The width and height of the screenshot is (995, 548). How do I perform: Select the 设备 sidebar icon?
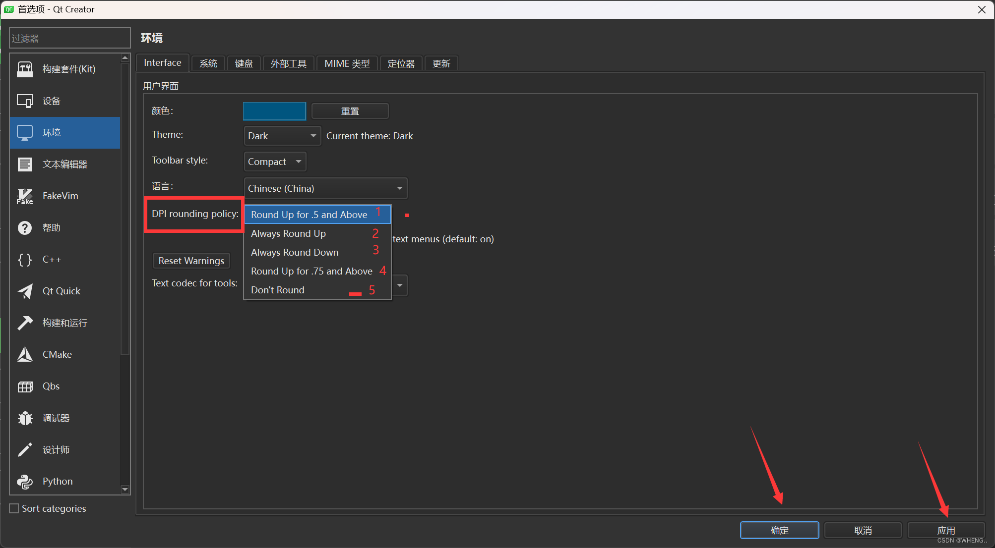click(51, 101)
